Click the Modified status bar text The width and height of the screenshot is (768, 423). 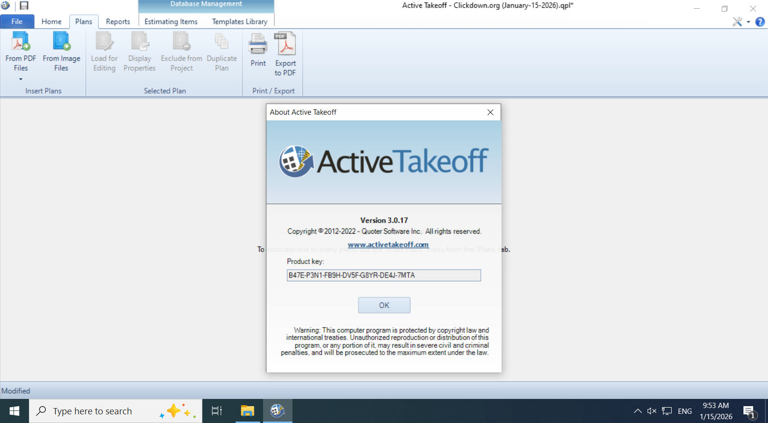(x=16, y=391)
